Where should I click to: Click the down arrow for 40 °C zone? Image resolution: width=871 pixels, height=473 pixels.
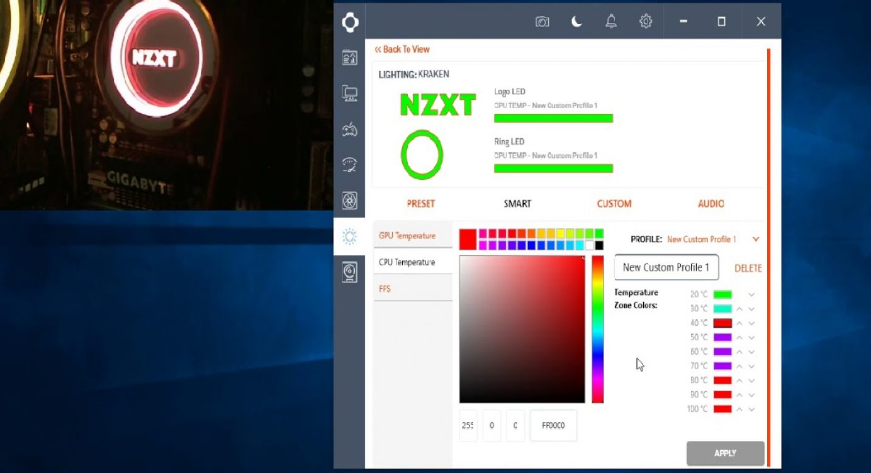pyautogui.click(x=751, y=323)
